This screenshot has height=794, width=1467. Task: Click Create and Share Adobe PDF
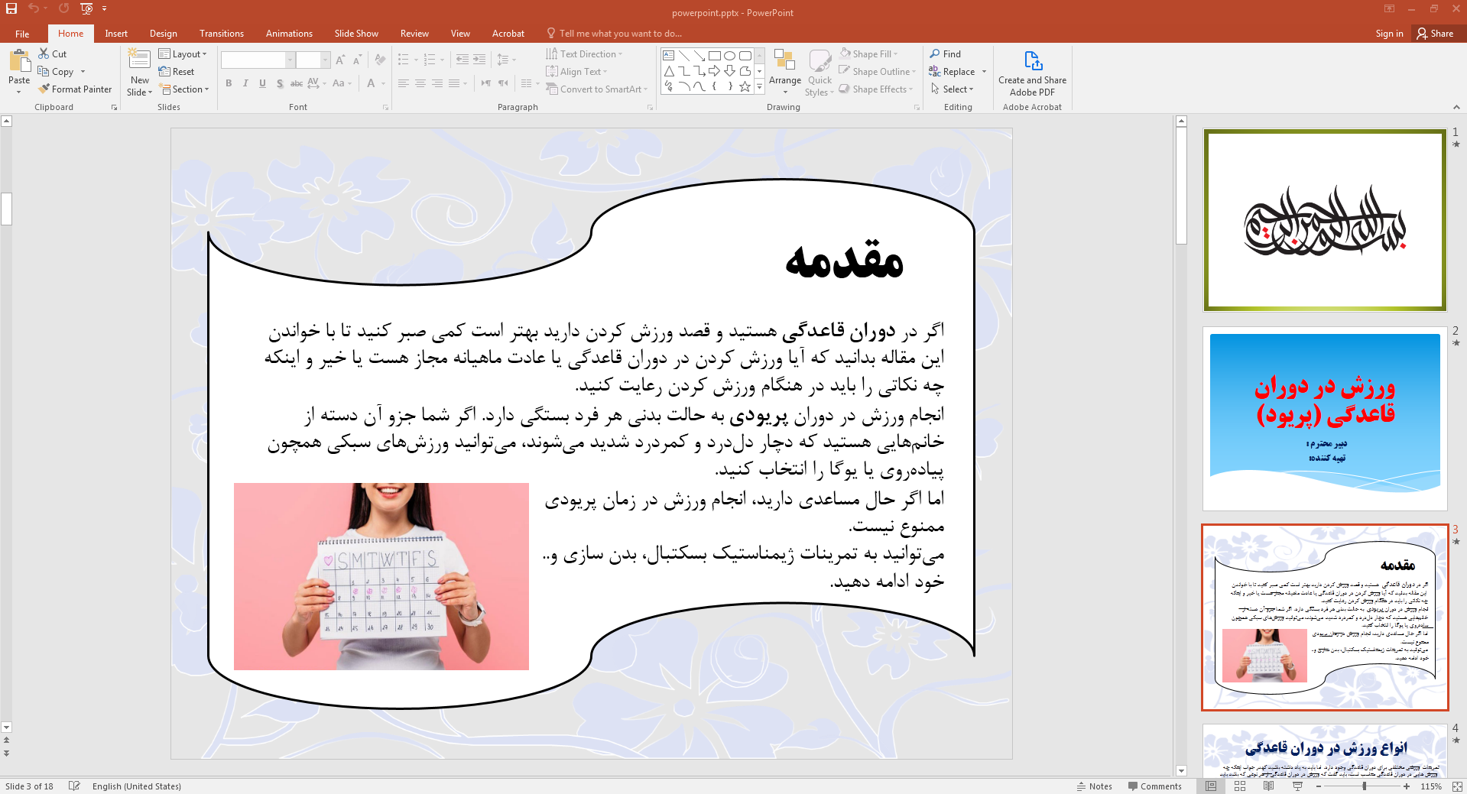[1032, 74]
